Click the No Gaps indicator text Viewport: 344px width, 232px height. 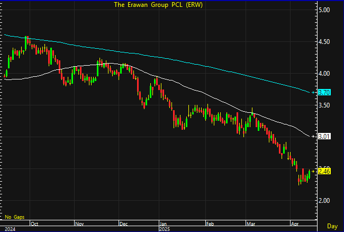click(x=15, y=217)
